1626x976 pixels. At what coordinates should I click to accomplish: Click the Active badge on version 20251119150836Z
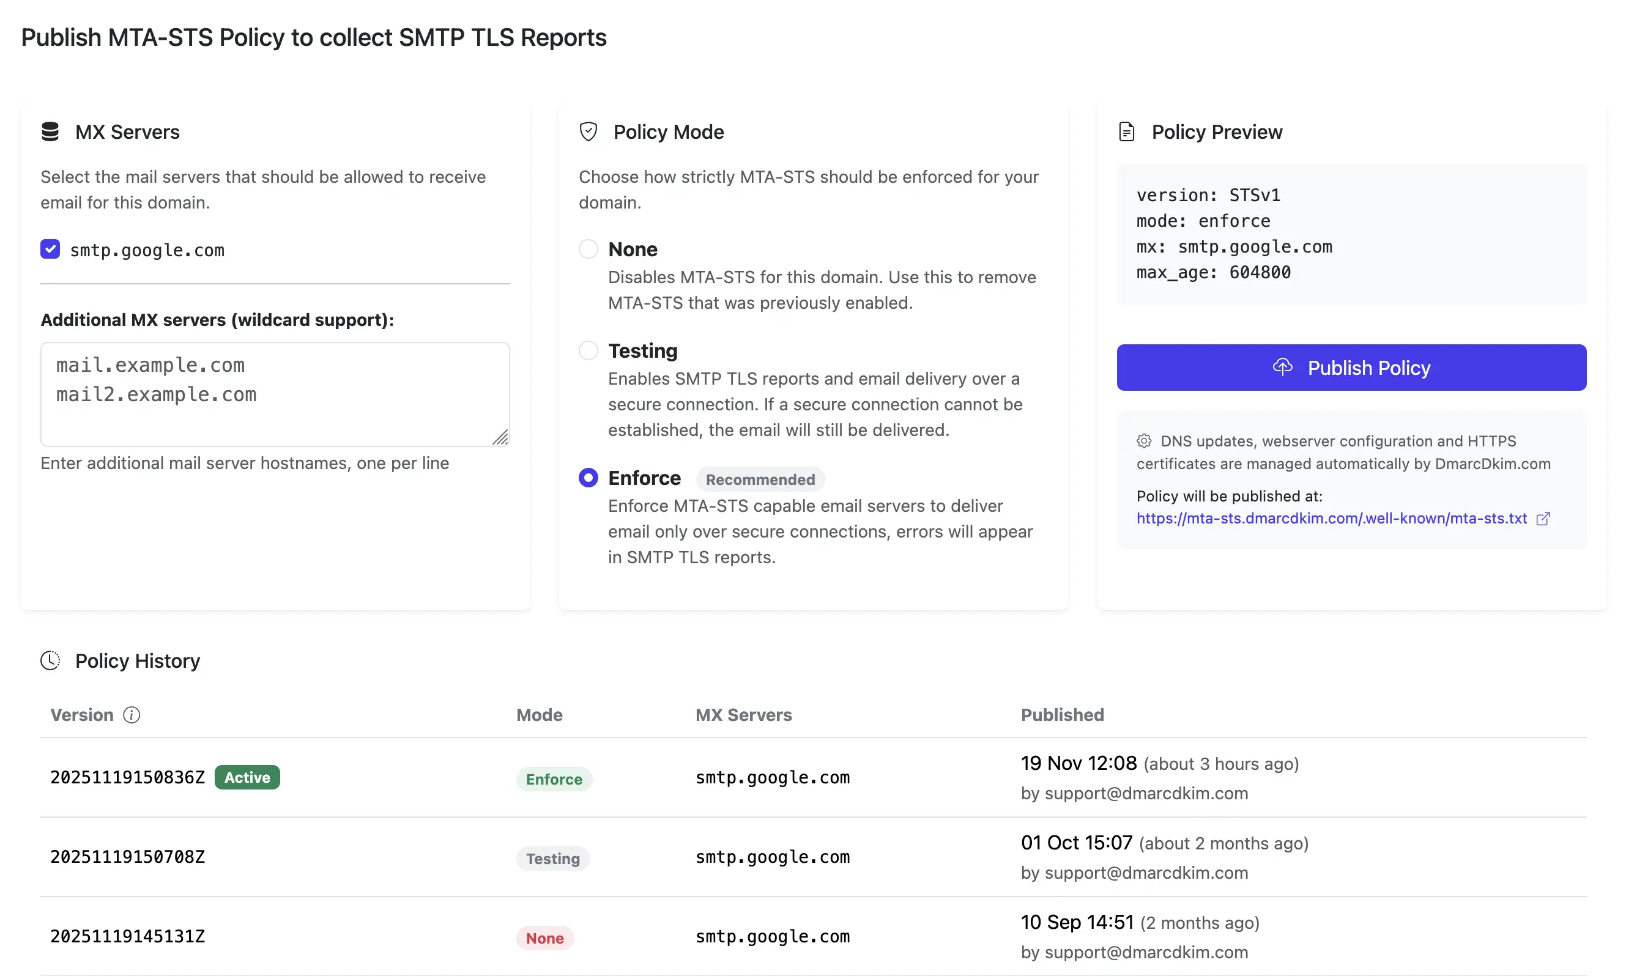[247, 777]
